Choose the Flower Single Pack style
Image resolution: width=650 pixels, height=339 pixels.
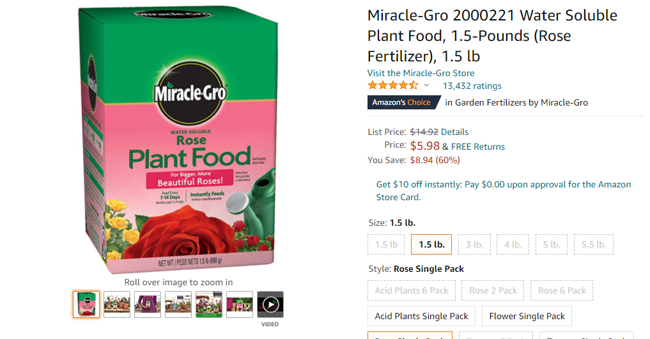coord(527,316)
